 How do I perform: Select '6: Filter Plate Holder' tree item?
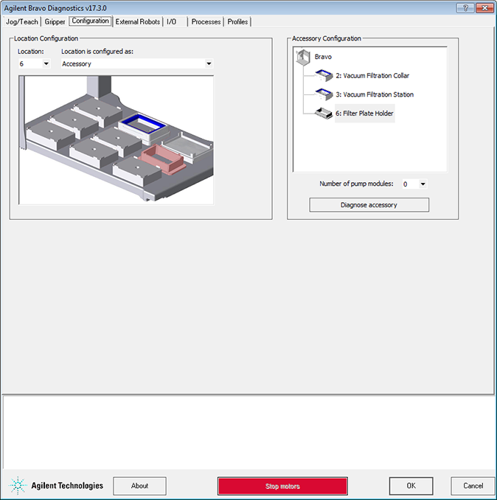coord(364,114)
